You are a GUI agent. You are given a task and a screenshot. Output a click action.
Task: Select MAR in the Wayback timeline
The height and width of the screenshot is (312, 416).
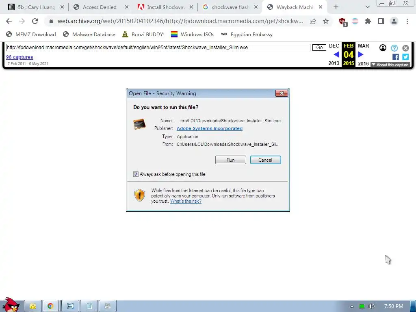tap(363, 46)
